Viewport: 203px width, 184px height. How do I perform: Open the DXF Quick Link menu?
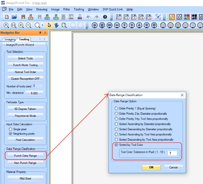[113, 9]
